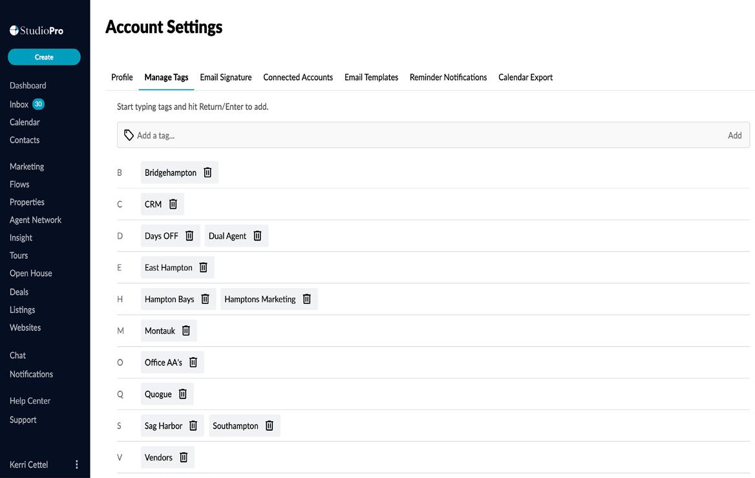Open the user menu dots by Kerri Cettel

coord(77,464)
